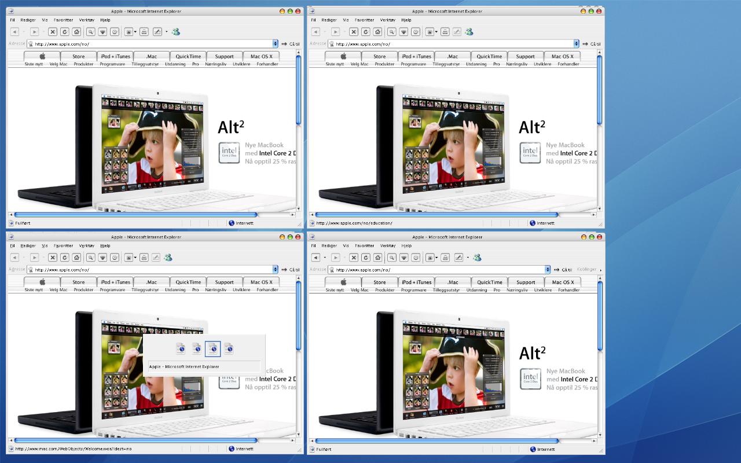Open Mac OS X tab in upper-right window
Screen dimensions: 741x463
coord(562,56)
